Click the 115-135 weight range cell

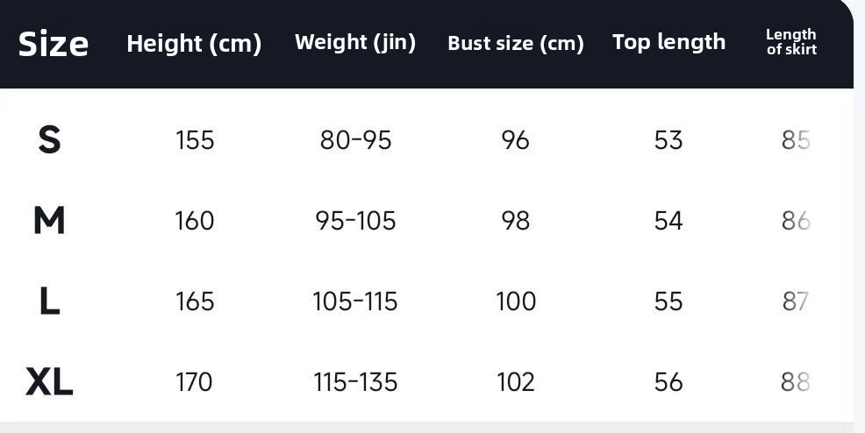(355, 382)
